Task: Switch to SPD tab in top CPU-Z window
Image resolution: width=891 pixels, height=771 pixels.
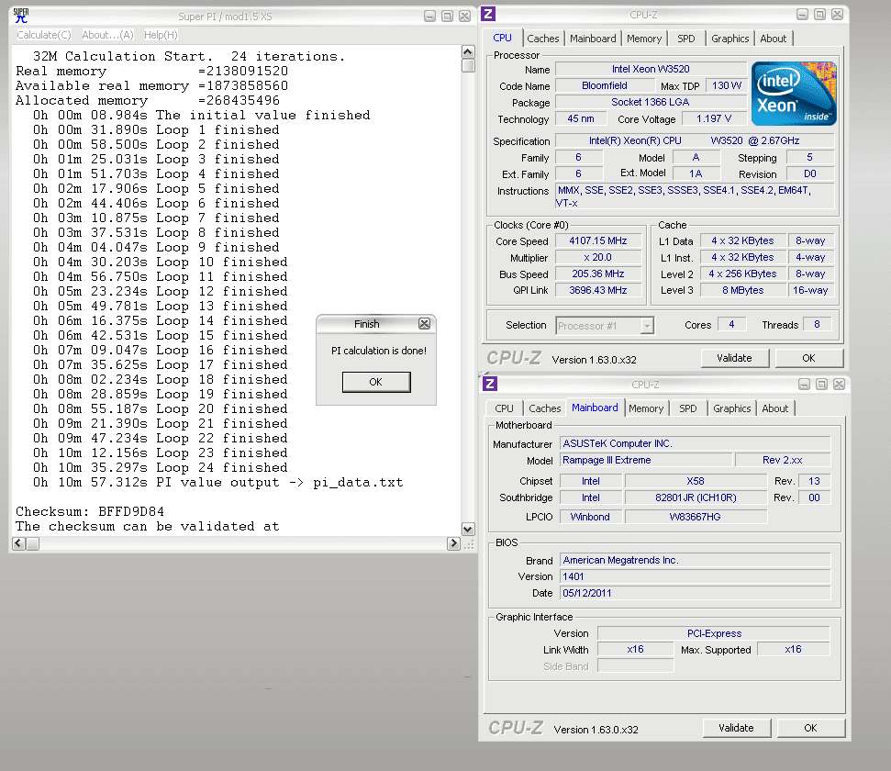Action: (x=685, y=39)
